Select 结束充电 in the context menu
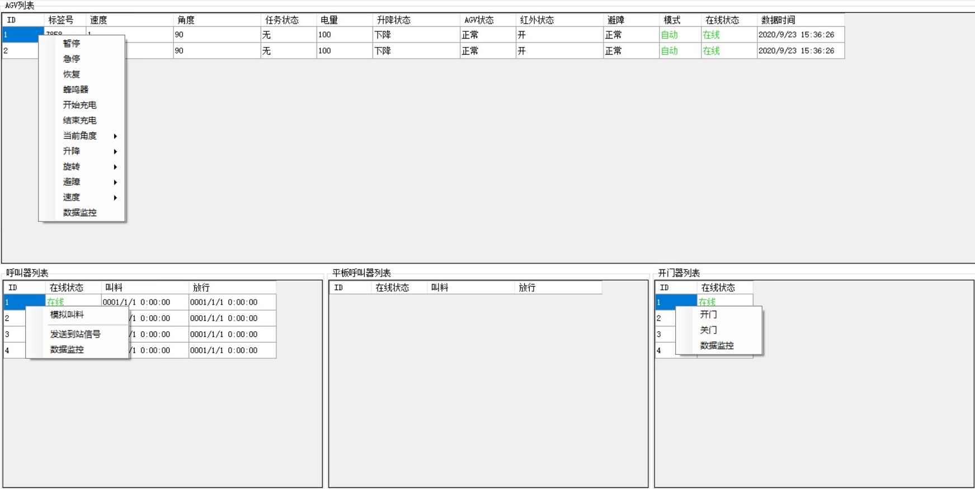 click(x=82, y=120)
